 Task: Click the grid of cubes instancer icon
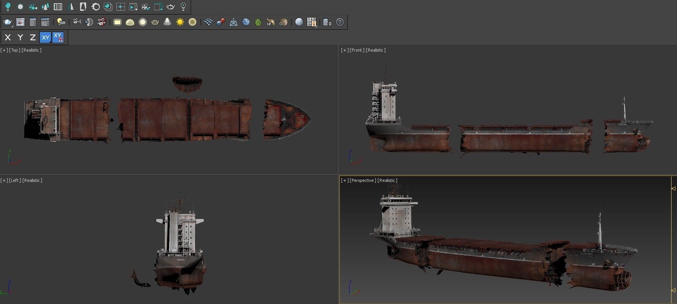(x=208, y=22)
